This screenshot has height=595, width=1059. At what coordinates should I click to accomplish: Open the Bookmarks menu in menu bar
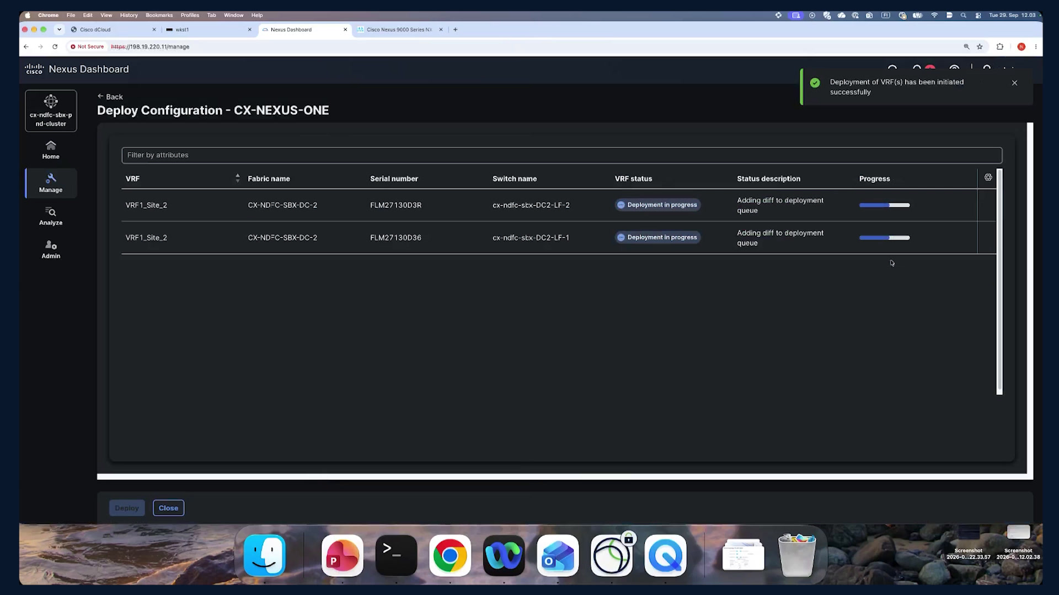(x=159, y=15)
